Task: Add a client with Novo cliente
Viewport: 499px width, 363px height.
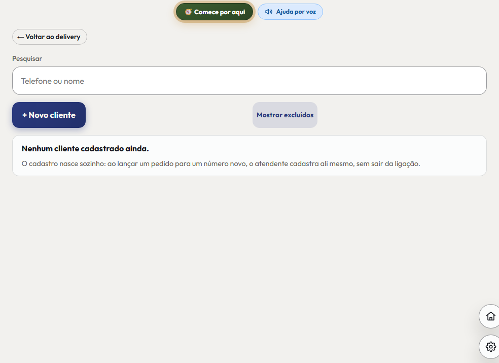Action: (x=49, y=115)
